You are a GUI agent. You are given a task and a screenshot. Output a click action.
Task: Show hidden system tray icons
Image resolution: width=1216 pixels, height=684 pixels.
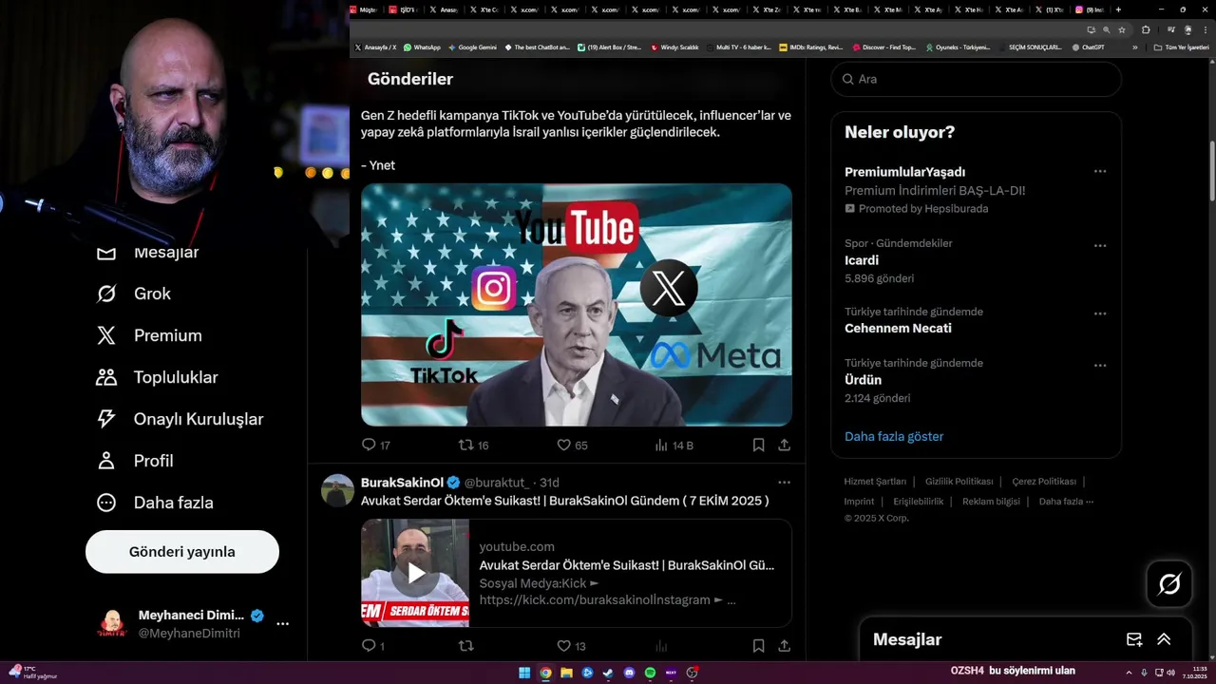1130,673
